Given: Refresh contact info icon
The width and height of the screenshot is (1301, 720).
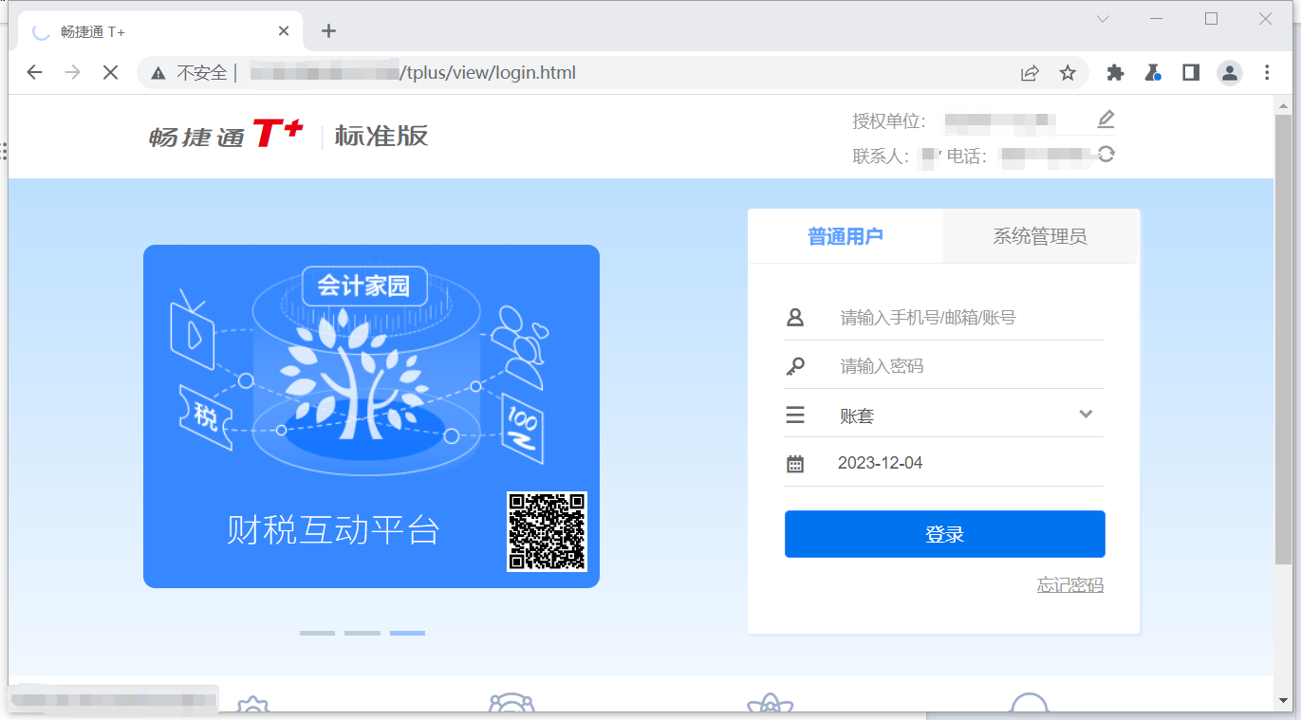Looking at the screenshot, I should click(x=1106, y=155).
